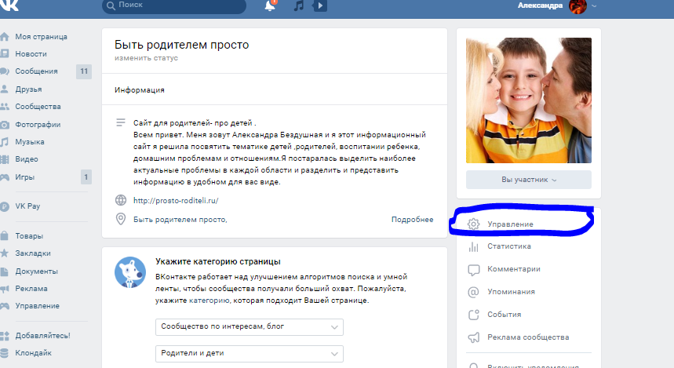The image size is (674, 368).
Task: Open Музыка in sidebar
Action: click(x=30, y=142)
